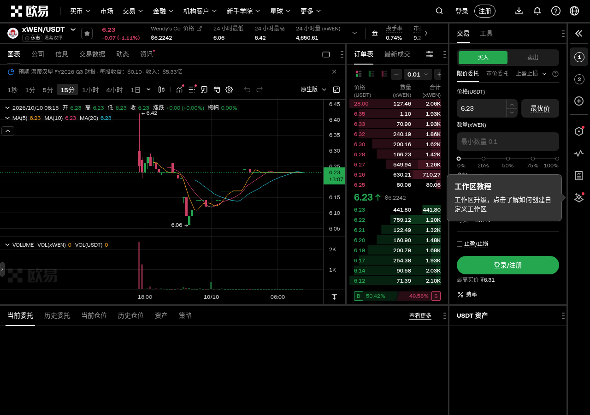This screenshot has width=590, height=415.
Task: Open the 历史委托 tab
Action: [x=57, y=315]
